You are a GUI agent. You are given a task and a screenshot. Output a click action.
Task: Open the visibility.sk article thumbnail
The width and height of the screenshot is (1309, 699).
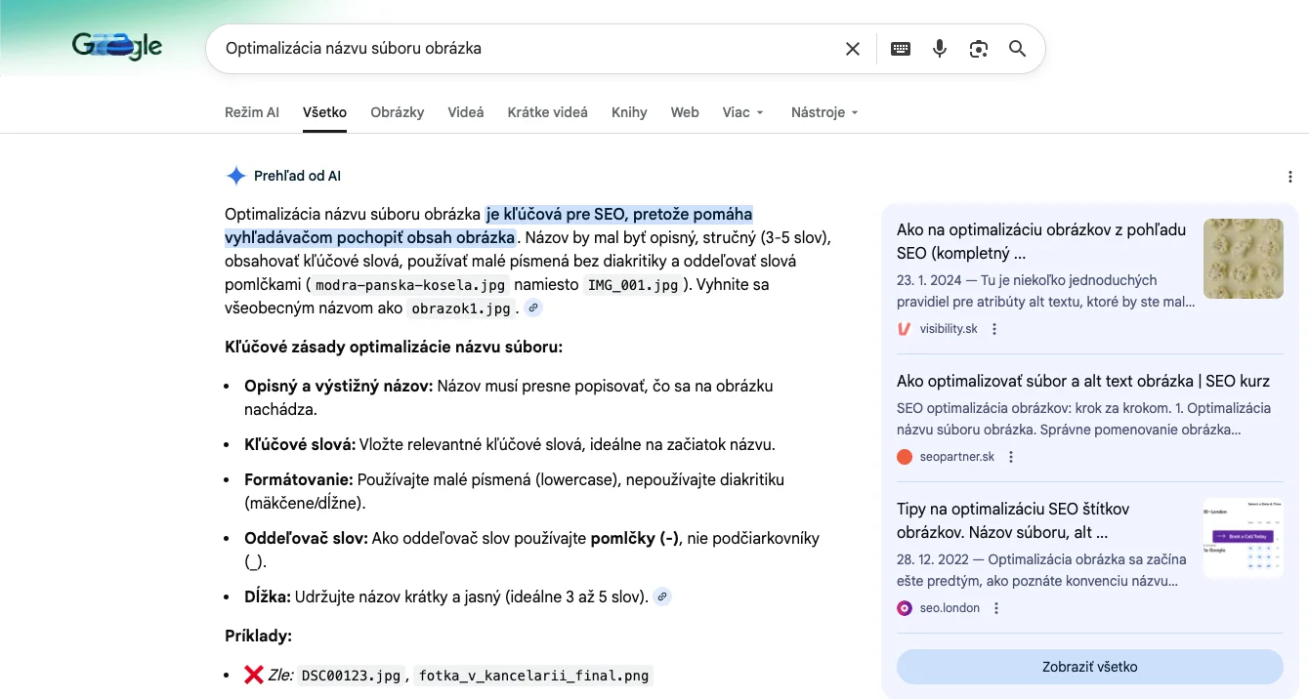click(1243, 259)
